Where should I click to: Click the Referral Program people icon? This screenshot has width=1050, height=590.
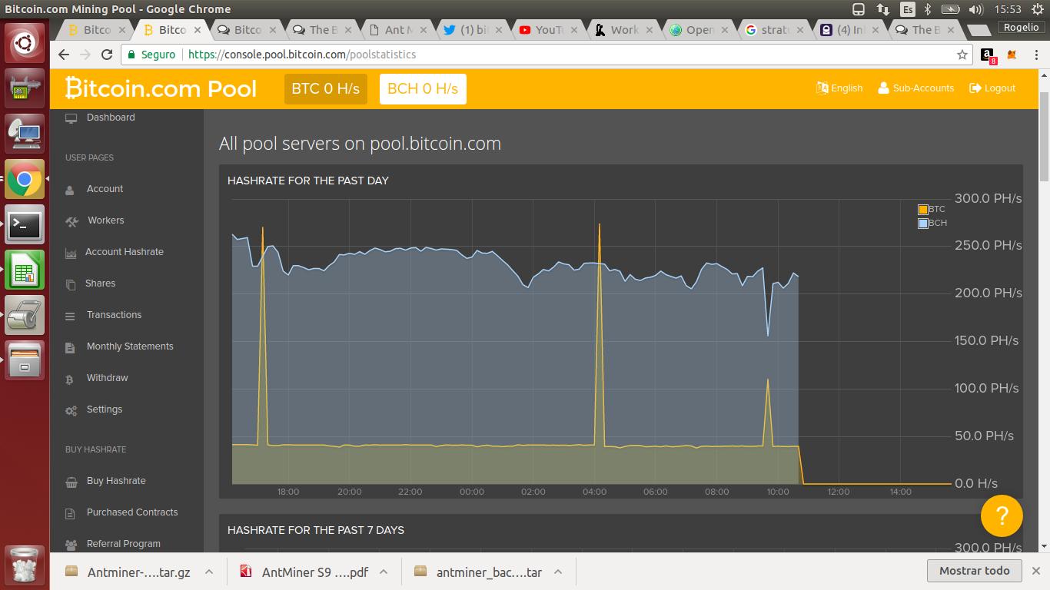[x=71, y=545]
